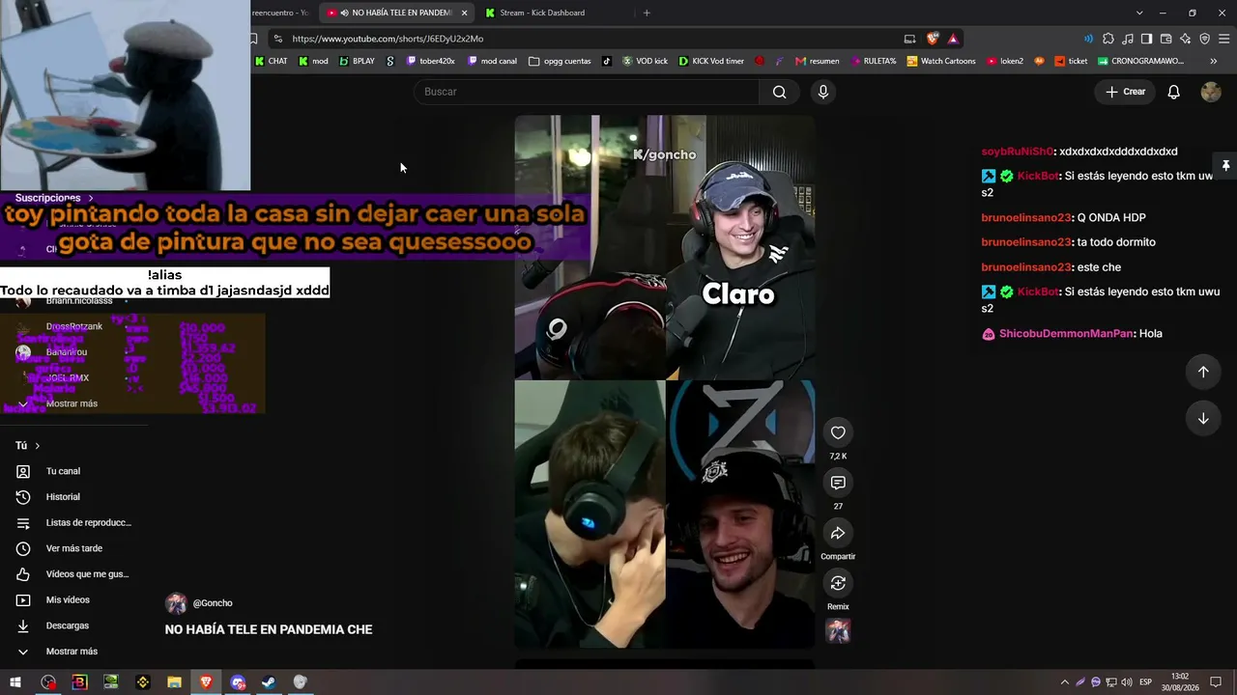1237x695 pixels.
Task: Go to the next Short with down arrow
Action: pos(1203,418)
